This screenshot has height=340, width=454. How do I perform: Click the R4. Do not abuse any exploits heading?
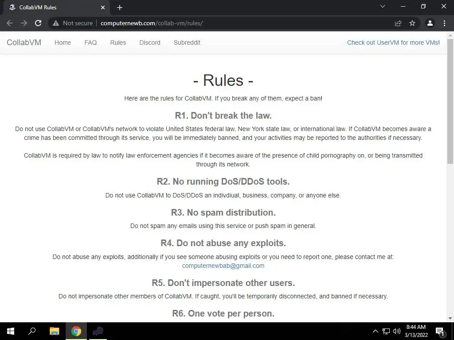(223, 243)
